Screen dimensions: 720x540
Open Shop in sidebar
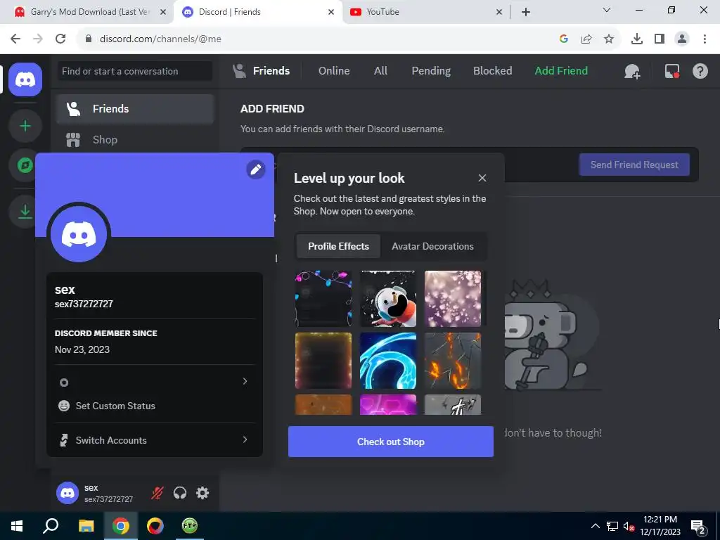click(135, 140)
